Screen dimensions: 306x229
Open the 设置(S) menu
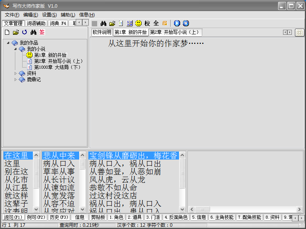[49, 15]
